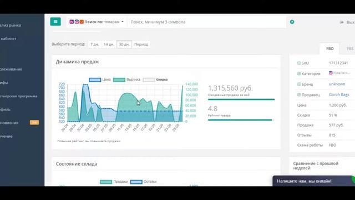Click the Отзывы value 815

332,135
